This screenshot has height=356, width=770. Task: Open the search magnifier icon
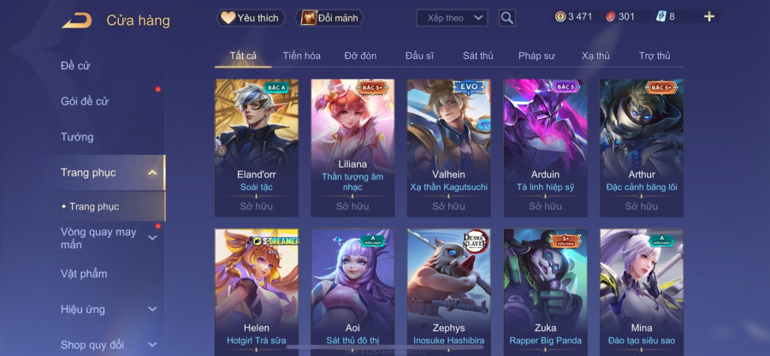506,18
